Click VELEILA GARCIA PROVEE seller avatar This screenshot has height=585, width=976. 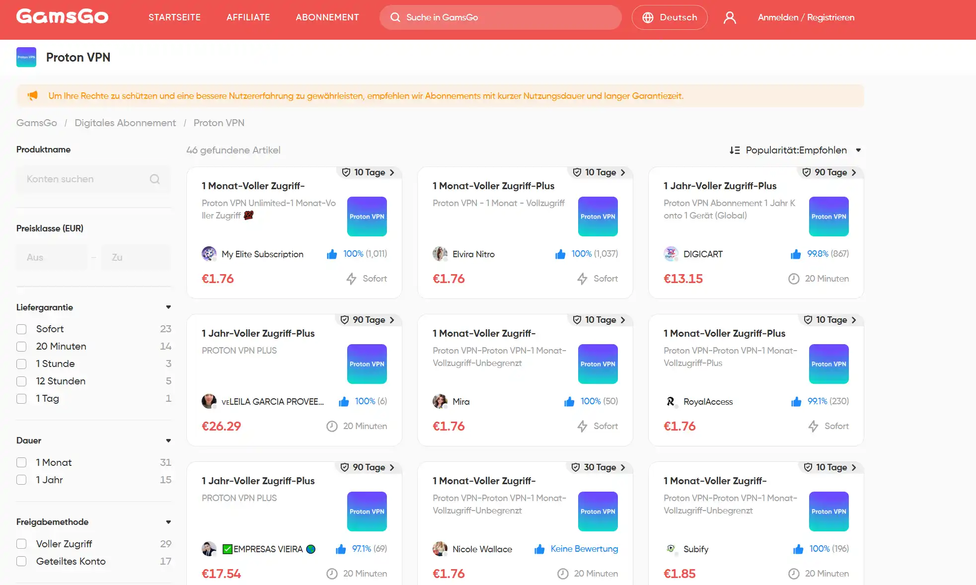click(x=209, y=401)
